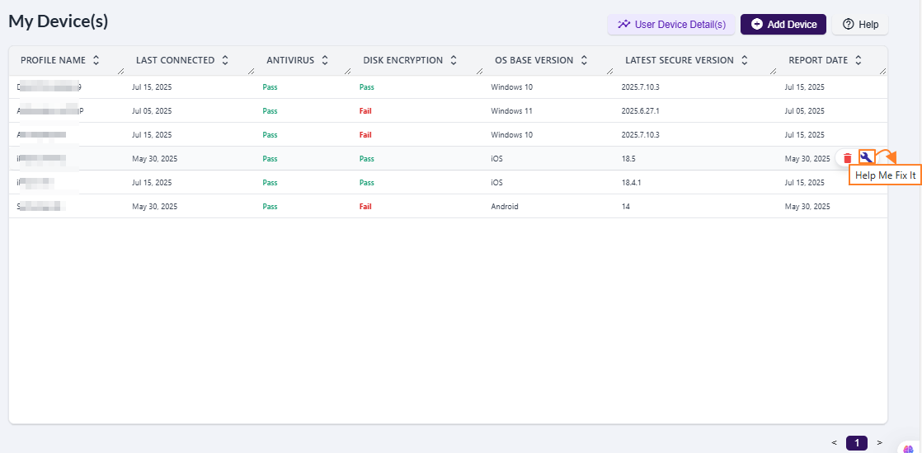Sort by Disk Encryption column arrows

coord(454,60)
